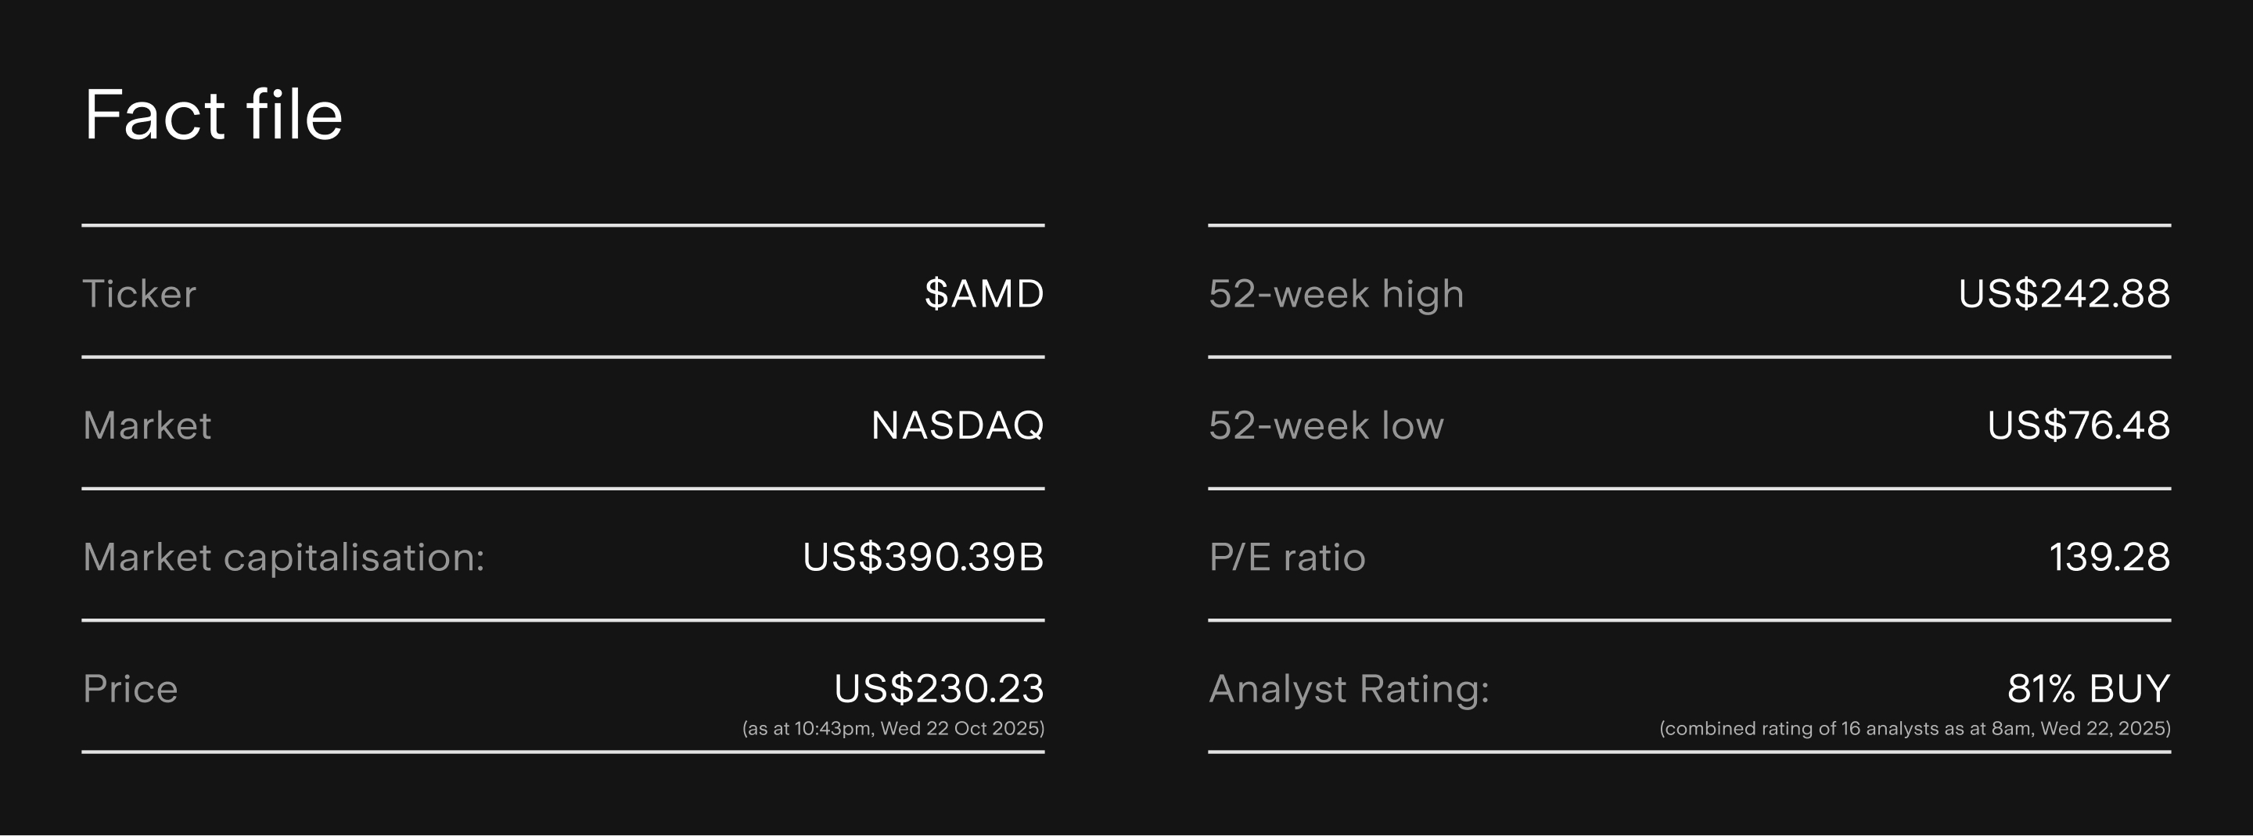This screenshot has width=2253, height=836.
Task: Click the 52-week low label
Action: coord(1326,426)
